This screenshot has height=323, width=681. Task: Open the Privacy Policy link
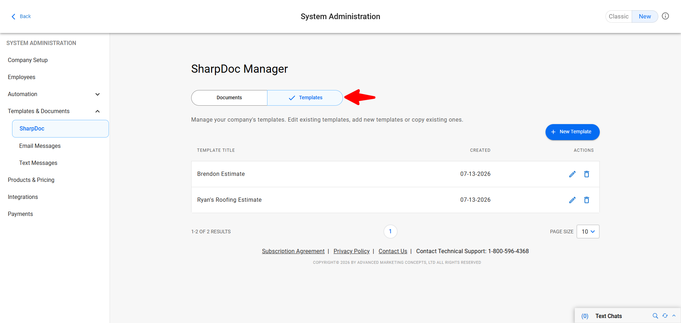(x=351, y=251)
